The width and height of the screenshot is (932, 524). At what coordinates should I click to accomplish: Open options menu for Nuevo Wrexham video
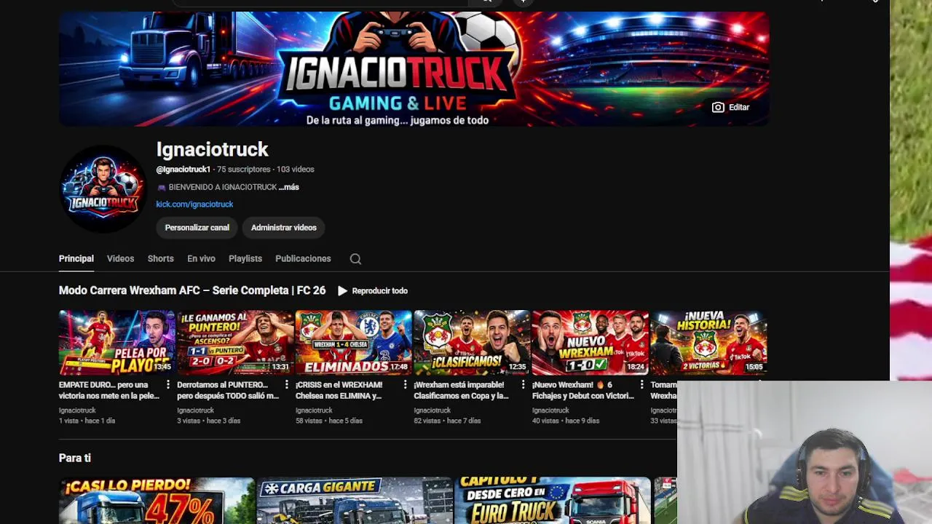click(x=641, y=385)
